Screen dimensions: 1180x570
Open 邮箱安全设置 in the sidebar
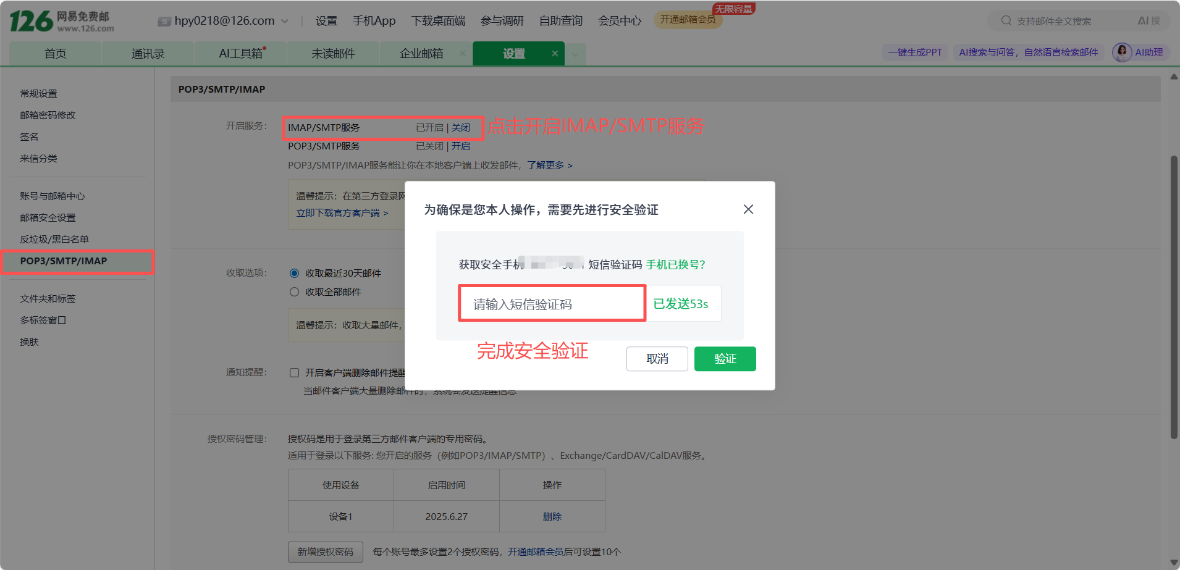point(48,218)
